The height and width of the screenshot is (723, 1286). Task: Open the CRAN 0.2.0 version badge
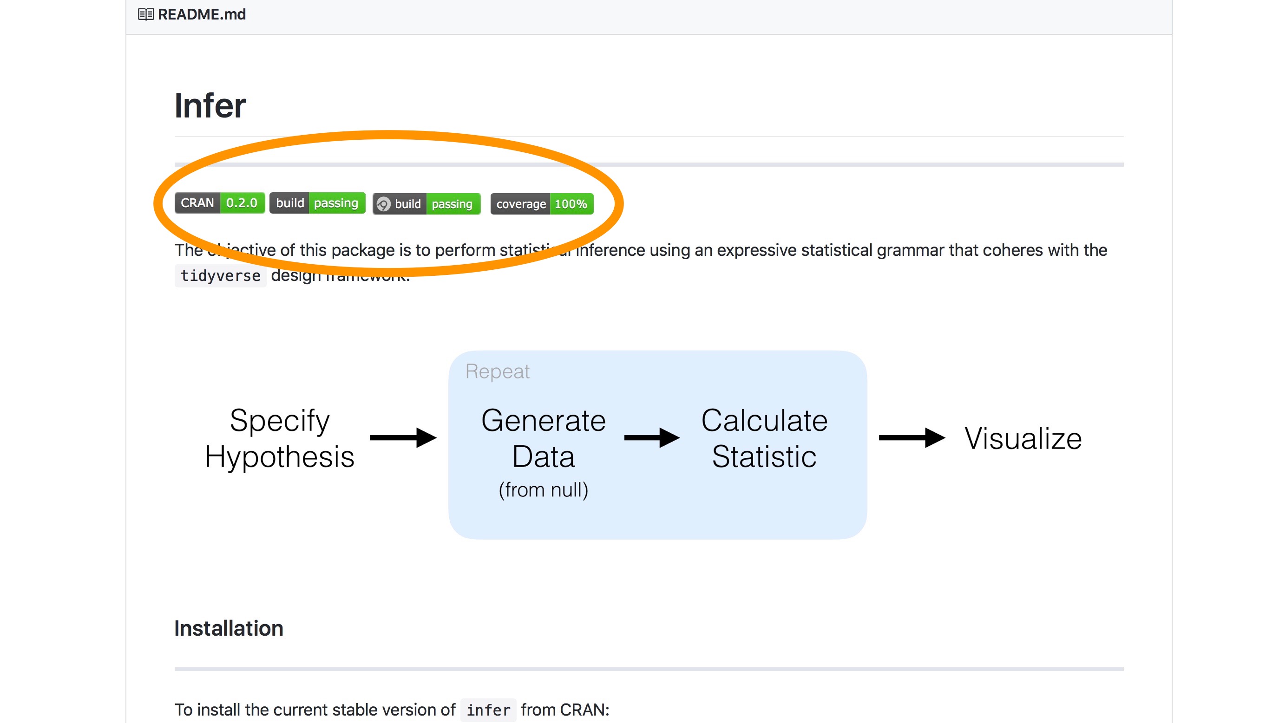point(220,203)
